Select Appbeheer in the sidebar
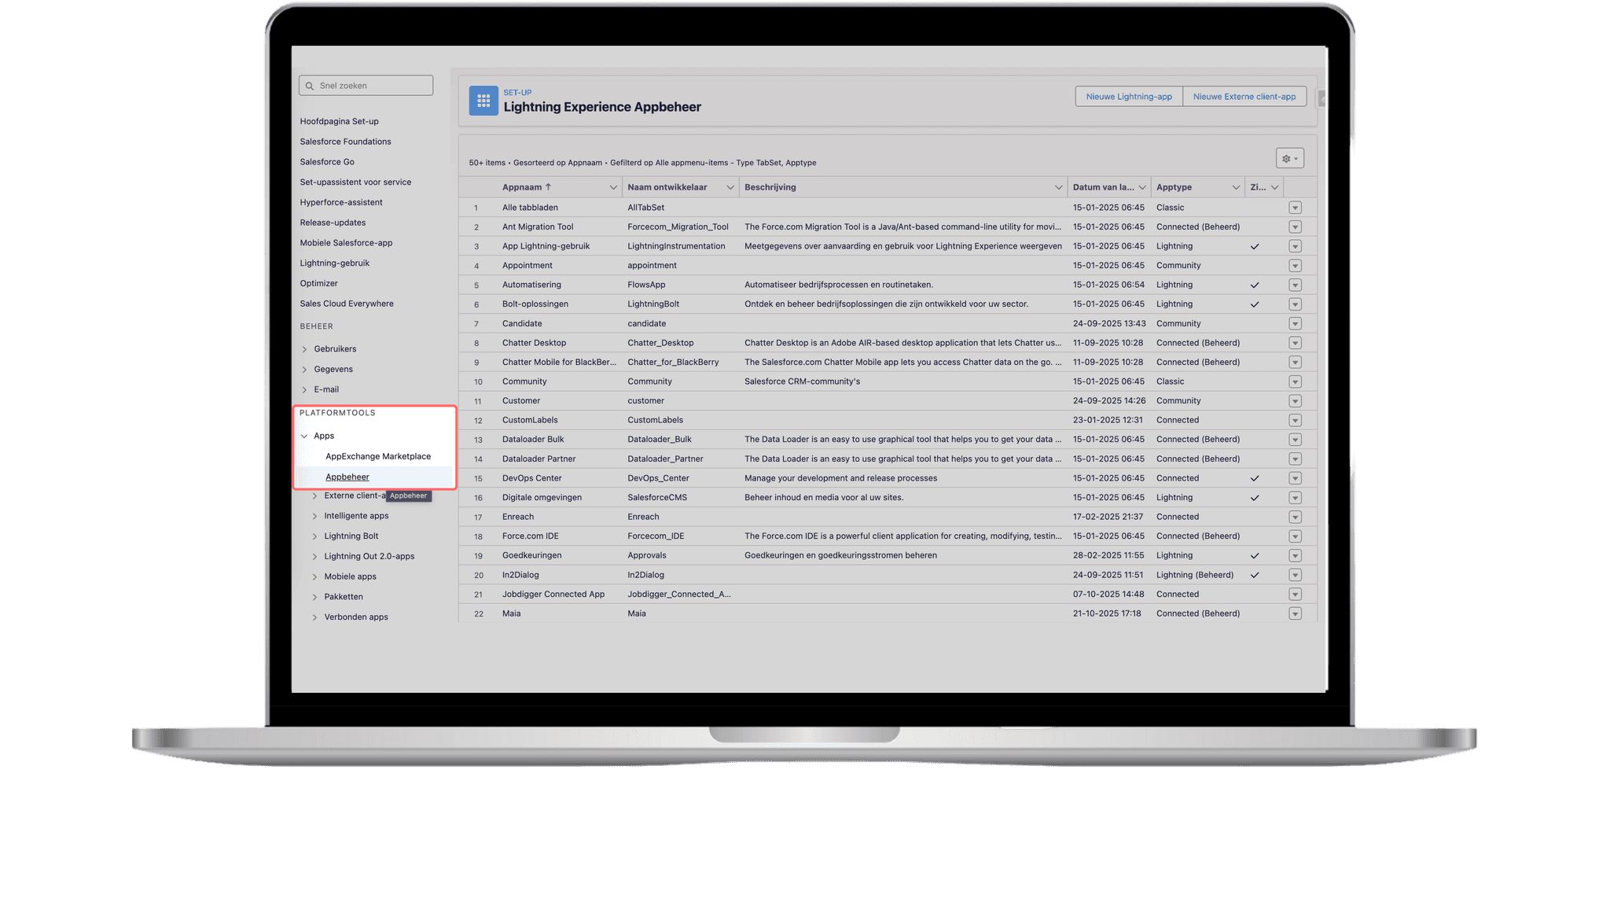Viewport: 1610px width, 906px height. coord(347,477)
